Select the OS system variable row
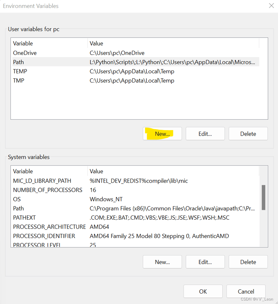This screenshot has width=278, height=304. tap(136, 199)
